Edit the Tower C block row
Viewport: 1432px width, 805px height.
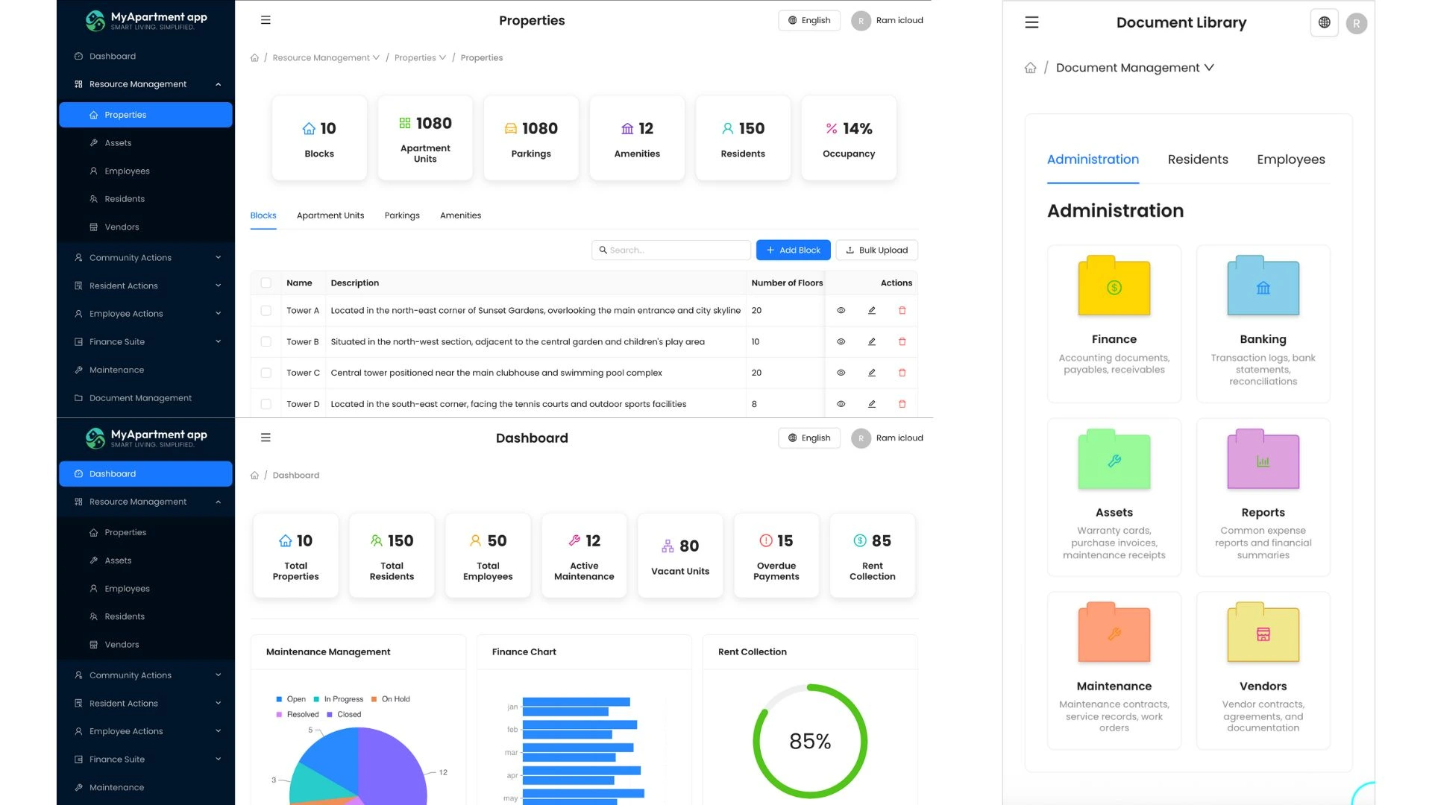tap(871, 373)
